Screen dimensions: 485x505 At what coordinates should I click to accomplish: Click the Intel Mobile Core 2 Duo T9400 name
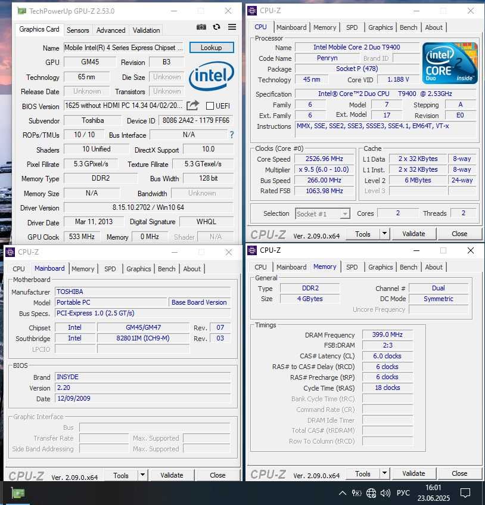click(x=356, y=47)
